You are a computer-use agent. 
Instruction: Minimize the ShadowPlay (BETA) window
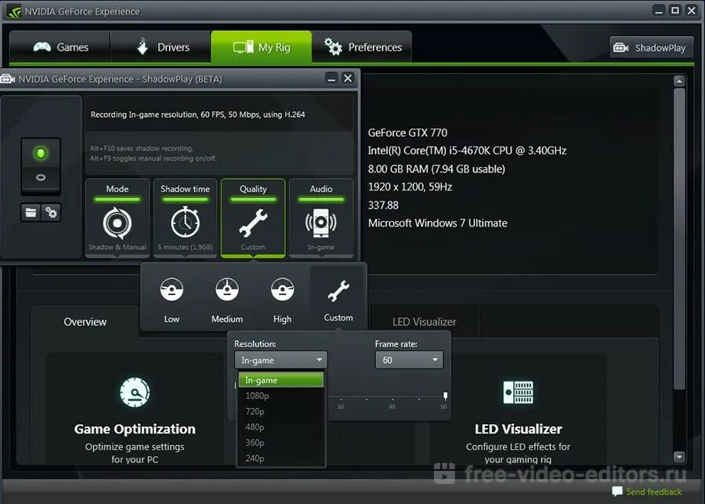pos(331,78)
